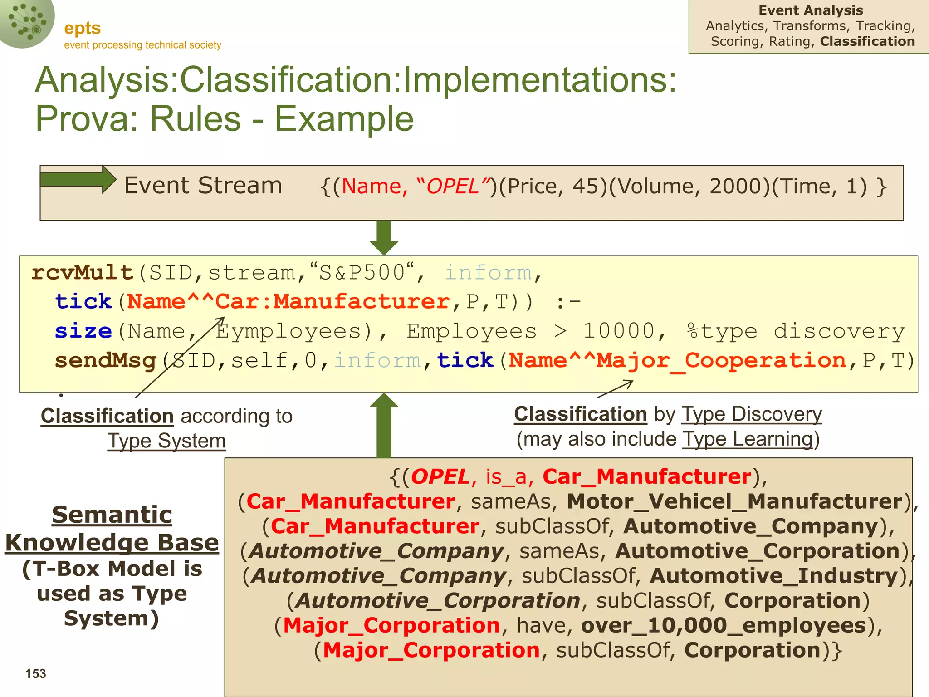Click the bold Classification word in header box
The width and height of the screenshot is (929, 697).
tap(867, 41)
